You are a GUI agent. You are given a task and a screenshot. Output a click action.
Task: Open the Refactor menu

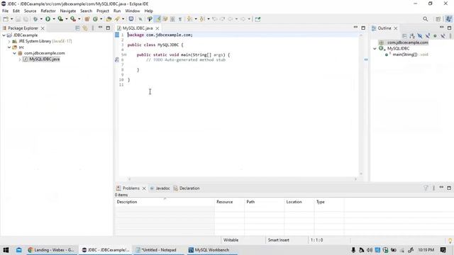(x=48, y=11)
